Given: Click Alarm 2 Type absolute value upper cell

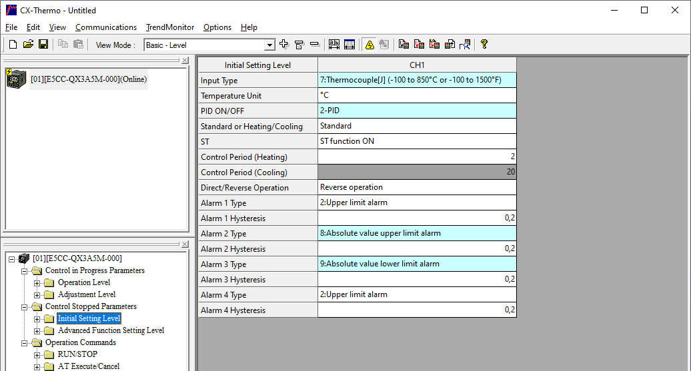Looking at the screenshot, I should pos(417,233).
